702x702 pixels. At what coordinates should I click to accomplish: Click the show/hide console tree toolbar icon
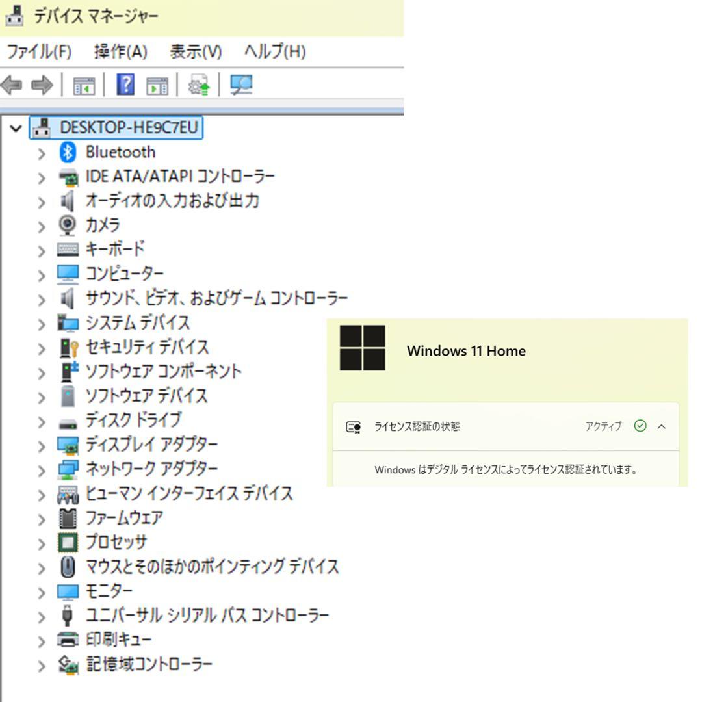[84, 84]
